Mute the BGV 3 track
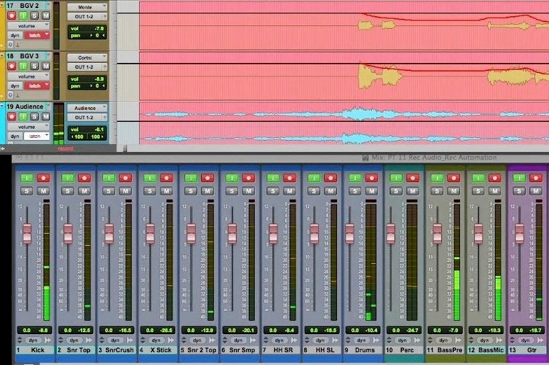549x365 pixels. [46, 66]
